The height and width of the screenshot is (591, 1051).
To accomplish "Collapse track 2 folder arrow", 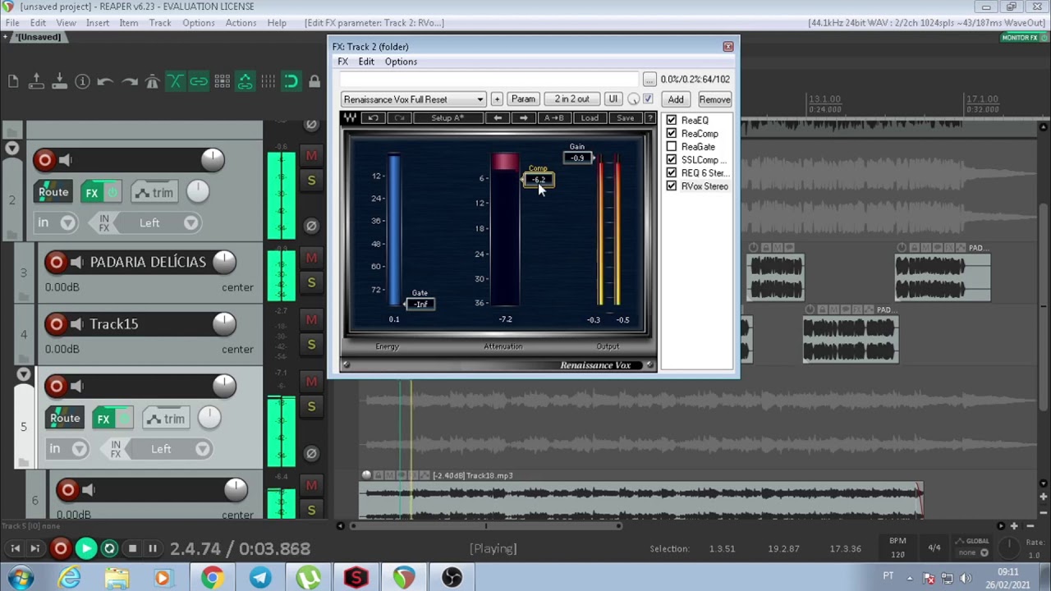I will click(x=12, y=149).
